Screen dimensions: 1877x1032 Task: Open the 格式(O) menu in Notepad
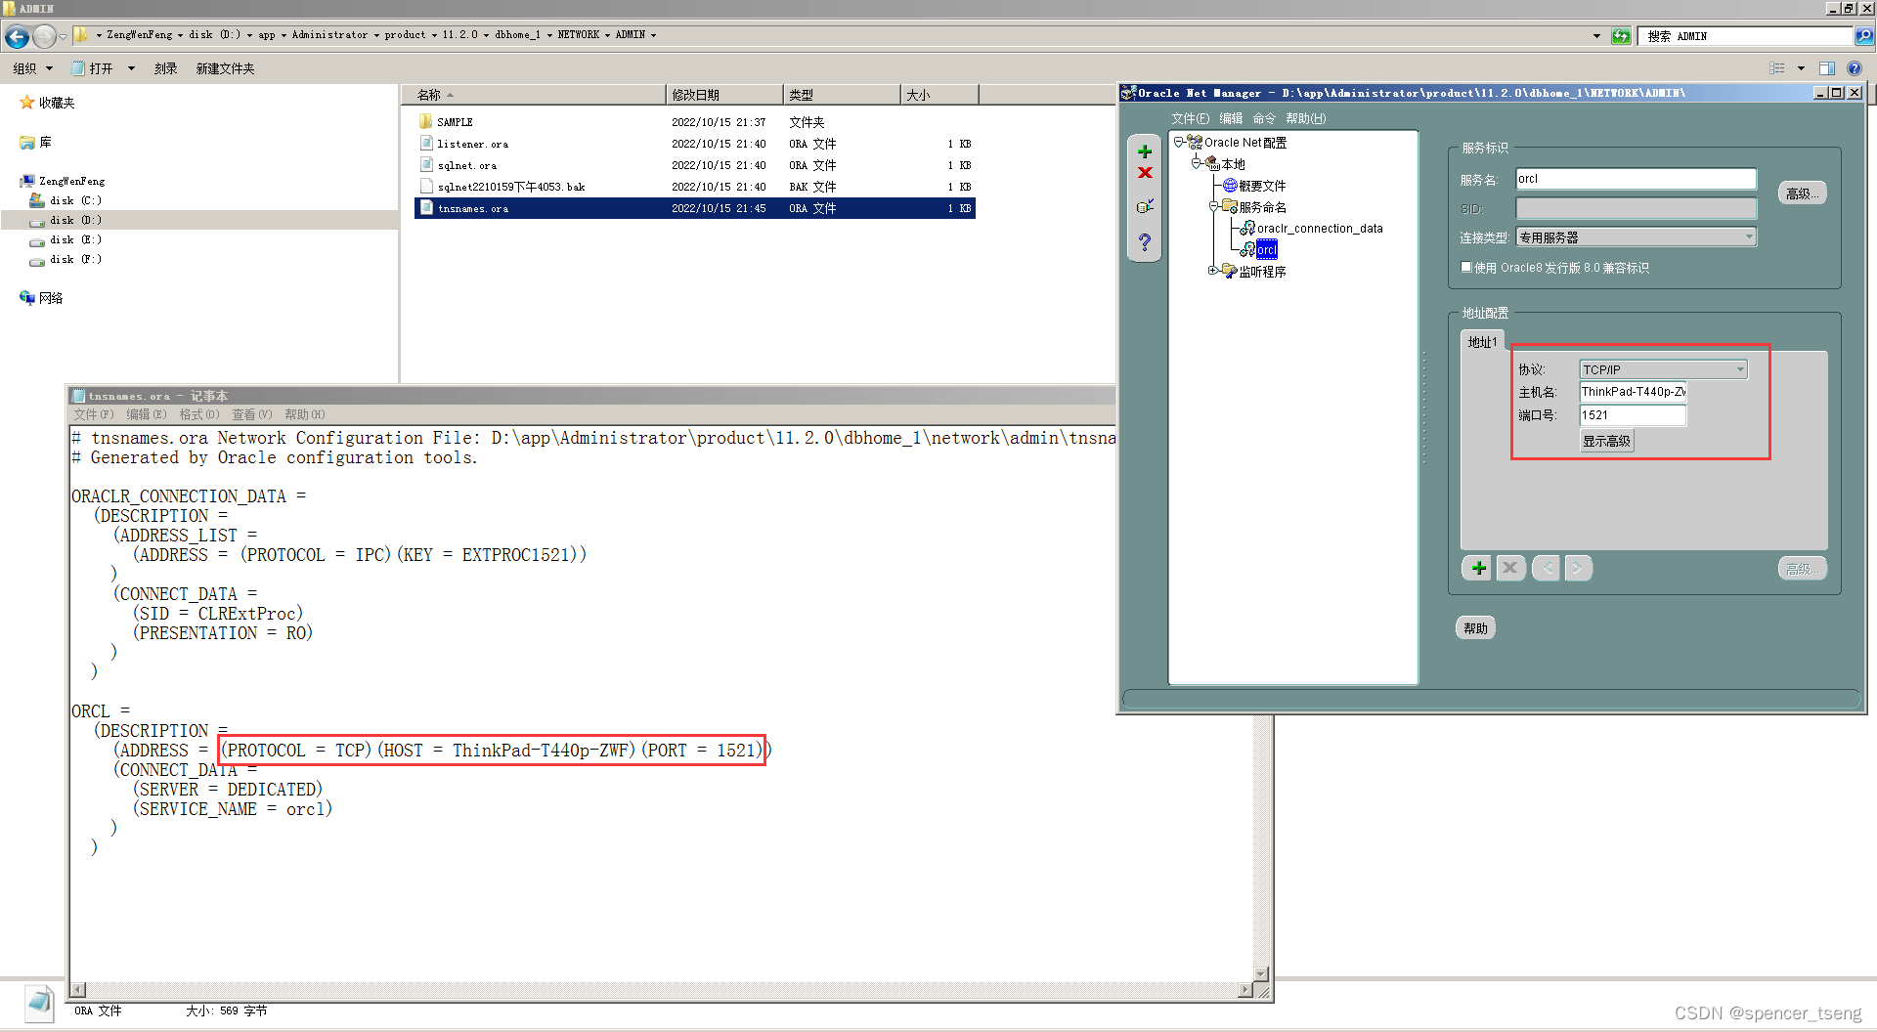(x=199, y=414)
